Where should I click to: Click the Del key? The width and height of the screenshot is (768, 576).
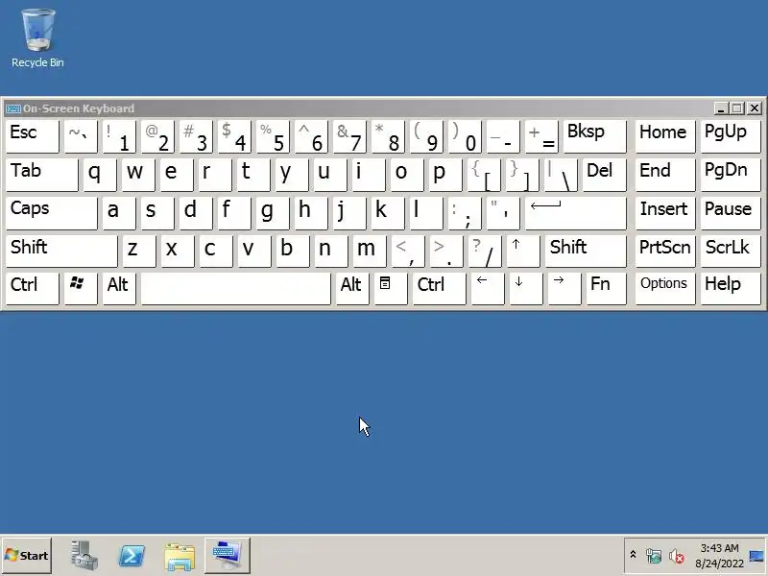click(604, 175)
